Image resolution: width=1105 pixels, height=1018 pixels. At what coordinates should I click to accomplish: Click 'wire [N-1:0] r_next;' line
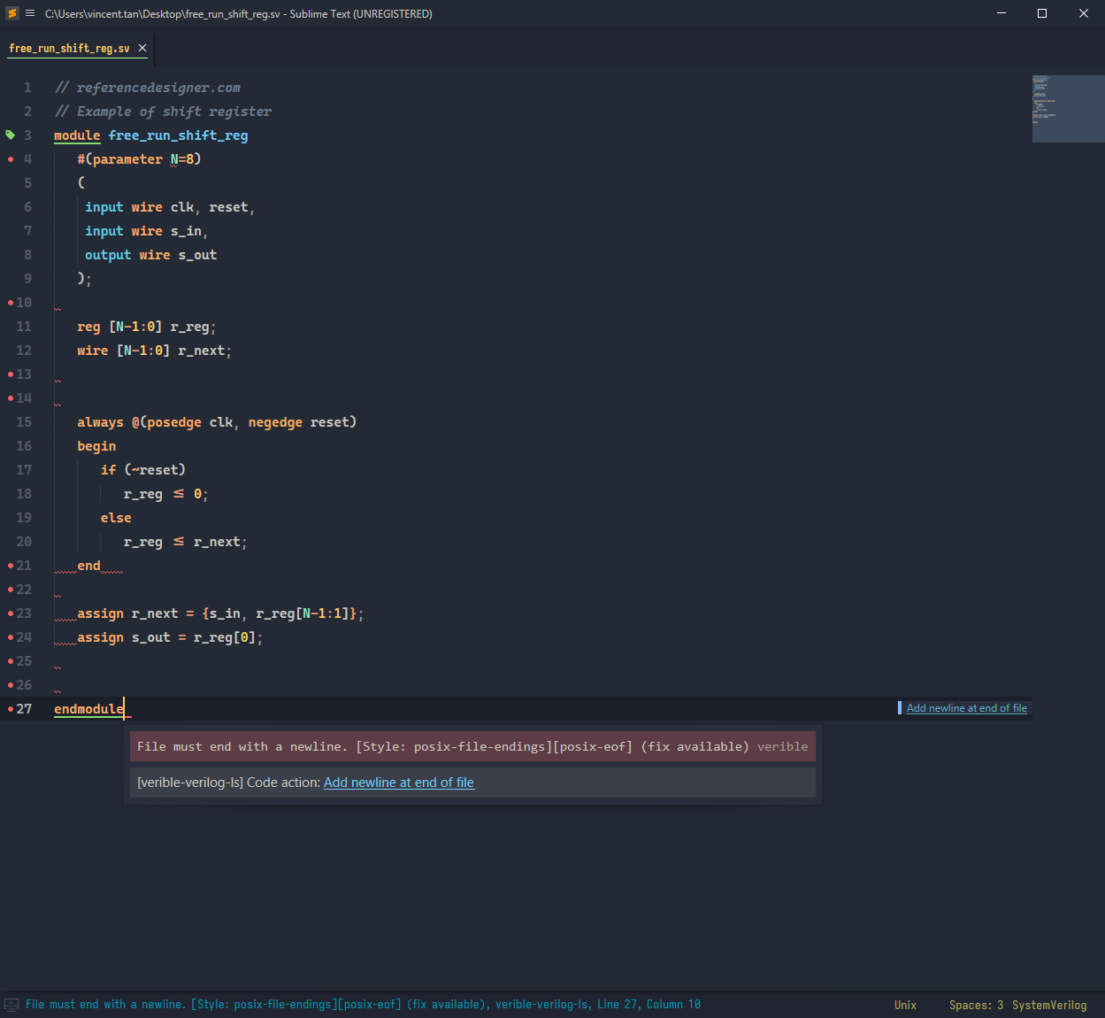coord(154,351)
